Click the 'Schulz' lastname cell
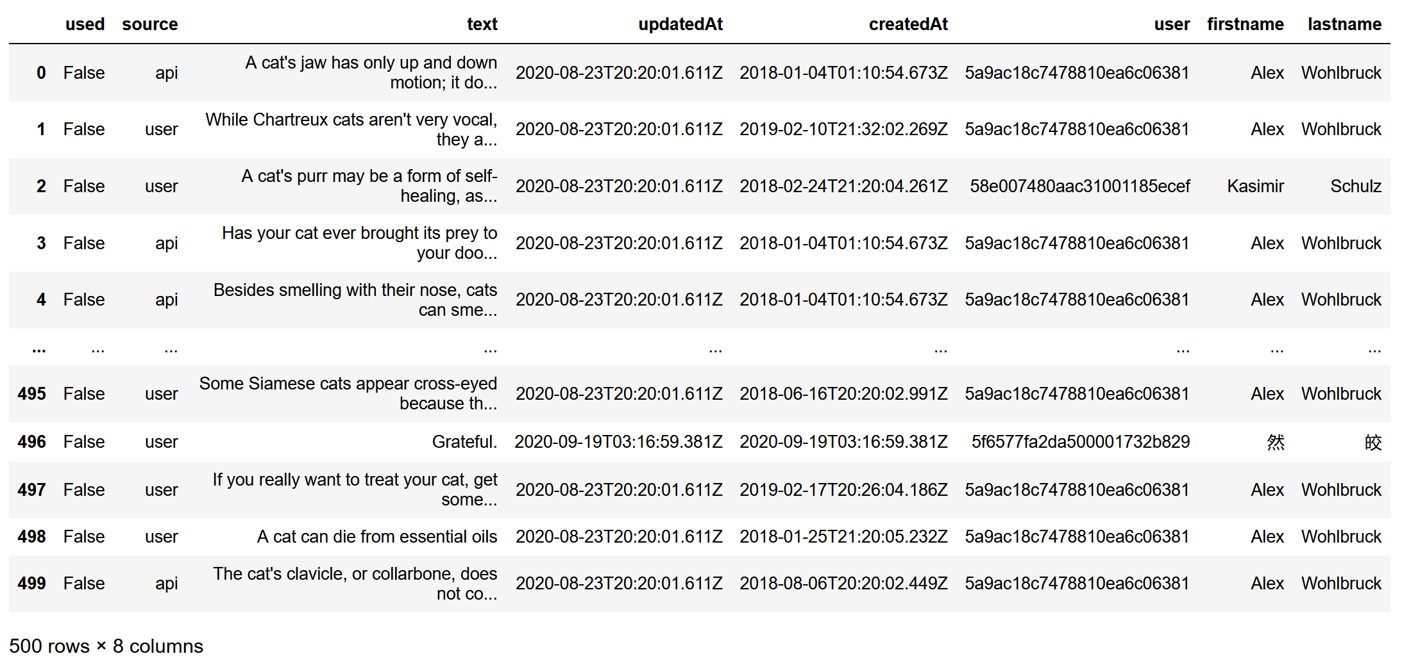 pos(1356,186)
